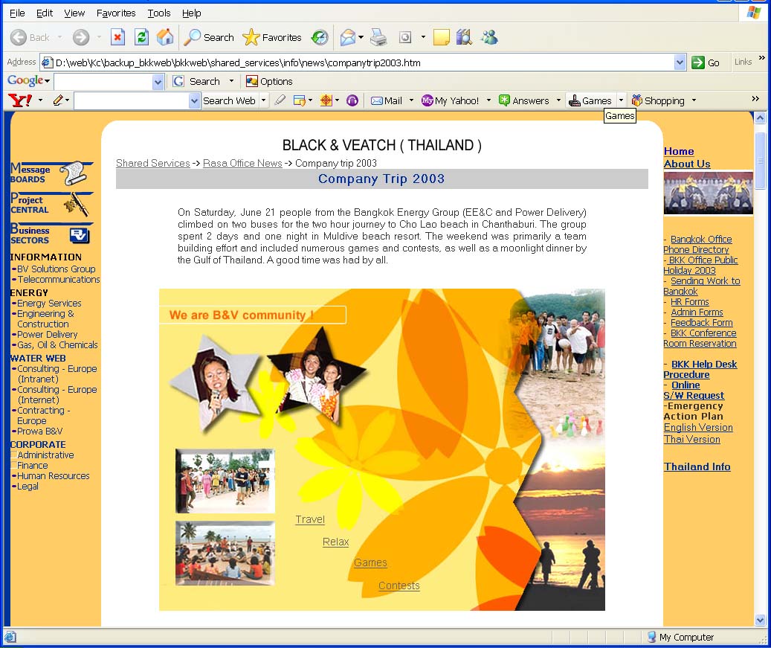The height and width of the screenshot is (648, 771).
Task: Open the Favorites star button
Action: coord(272,37)
